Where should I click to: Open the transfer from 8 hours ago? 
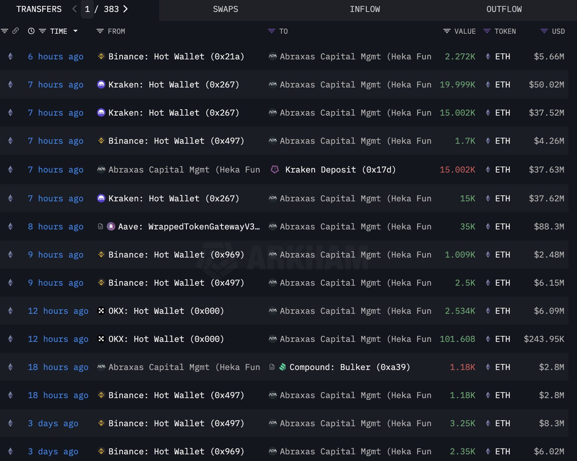(55, 227)
